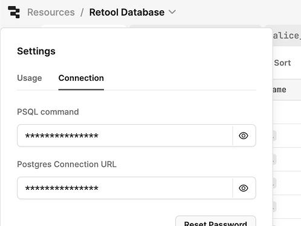Click the Retool Database breadcrumb title

coord(127,12)
